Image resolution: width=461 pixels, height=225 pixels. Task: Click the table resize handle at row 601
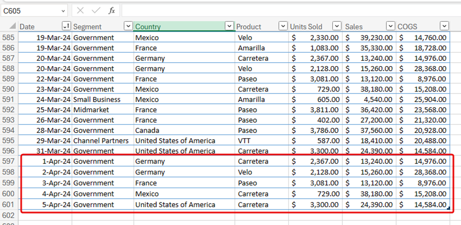point(446,208)
